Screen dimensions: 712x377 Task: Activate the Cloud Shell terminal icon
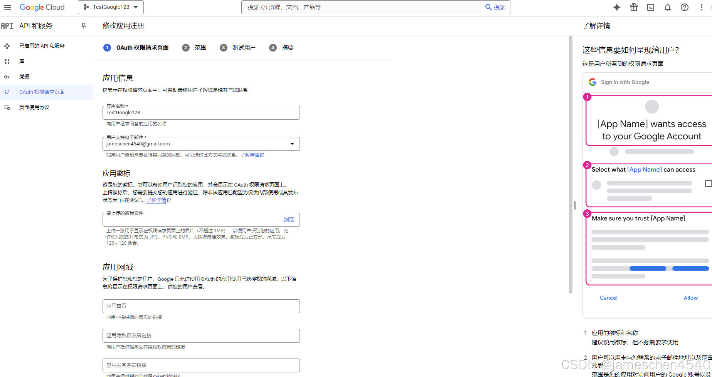tap(651, 7)
